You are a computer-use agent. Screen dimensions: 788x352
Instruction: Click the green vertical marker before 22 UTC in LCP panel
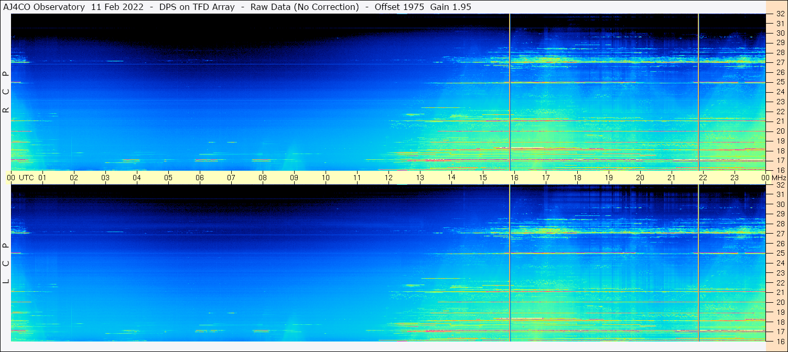[698, 263]
